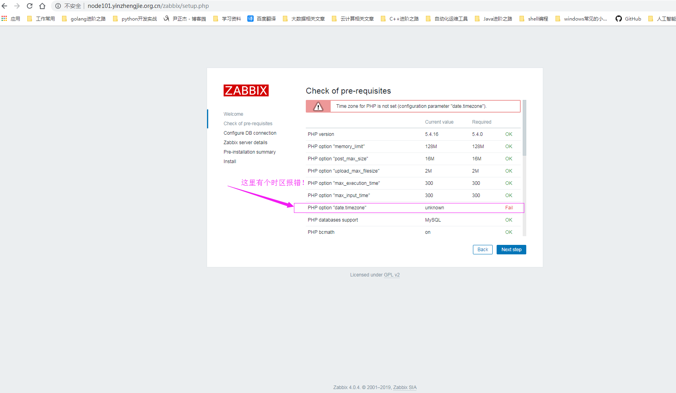Click the warning triangle icon in the error banner
Screen dimensions: 676x393
point(318,106)
